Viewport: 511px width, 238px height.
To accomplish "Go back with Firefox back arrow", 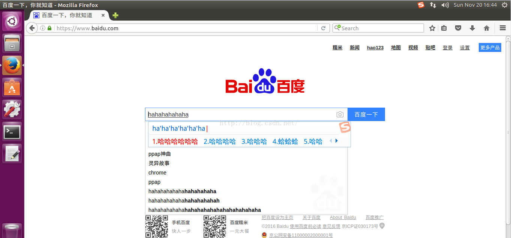I will click(x=32, y=28).
